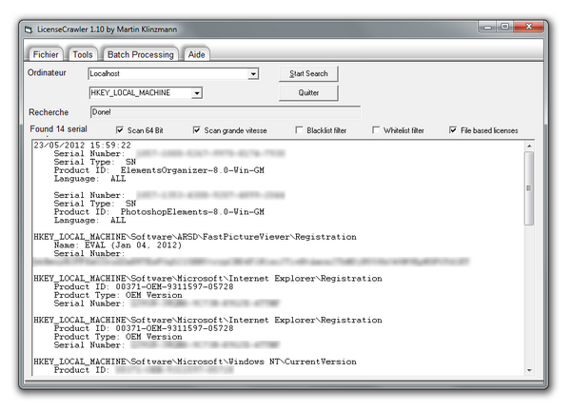Open the Batch Processing tab

click(x=141, y=54)
